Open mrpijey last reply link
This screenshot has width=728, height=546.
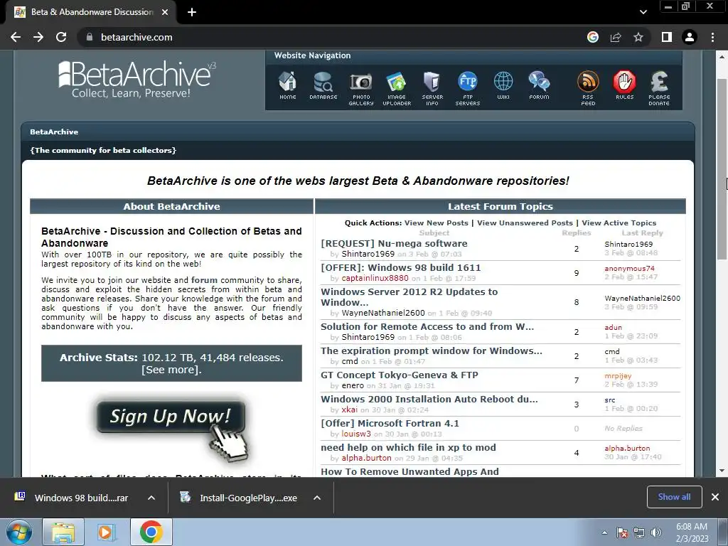(618, 375)
